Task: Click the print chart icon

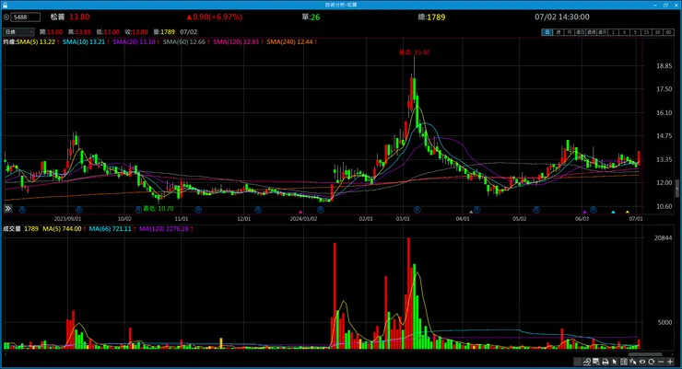Action: click(x=606, y=362)
